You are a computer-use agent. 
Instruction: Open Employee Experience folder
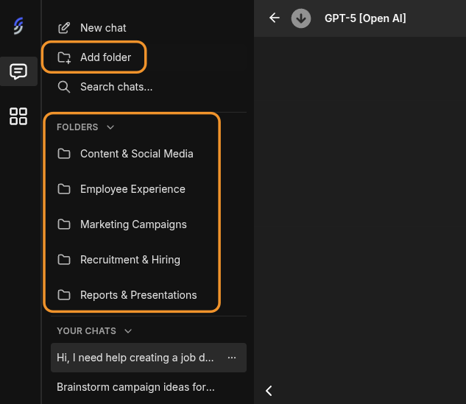[133, 189]
